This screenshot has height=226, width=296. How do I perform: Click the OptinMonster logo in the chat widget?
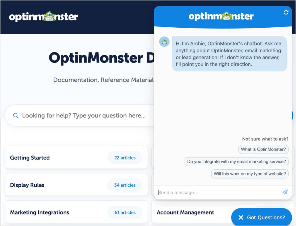click(x=221, y=16)
